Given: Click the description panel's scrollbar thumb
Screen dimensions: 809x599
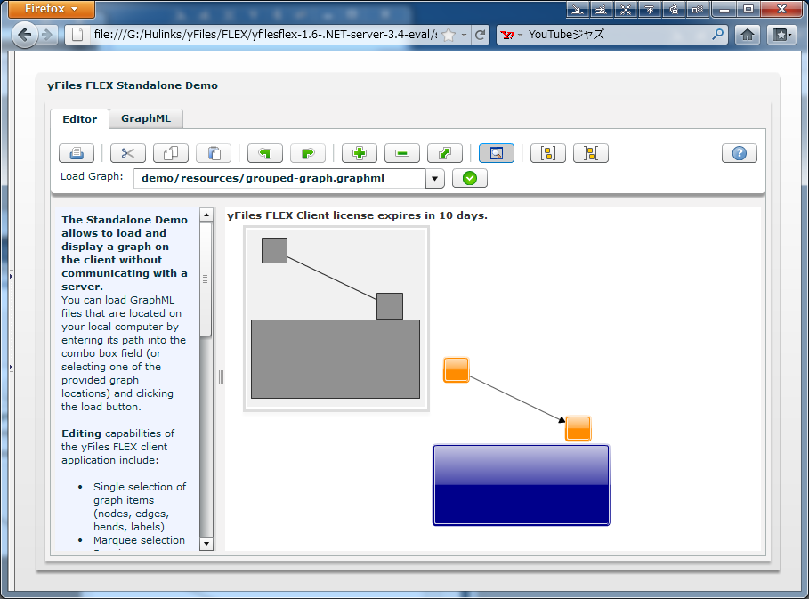Looking at the screenshot, I should click(x=206, y=279).
